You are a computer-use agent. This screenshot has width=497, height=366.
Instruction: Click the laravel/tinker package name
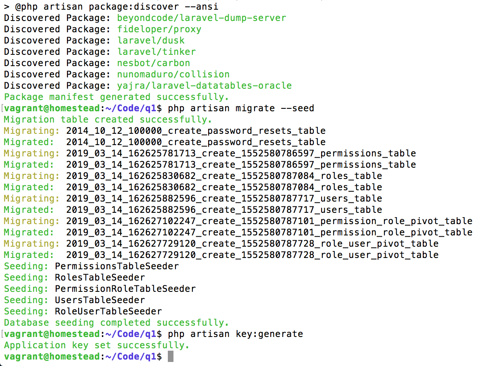[156, 52]
